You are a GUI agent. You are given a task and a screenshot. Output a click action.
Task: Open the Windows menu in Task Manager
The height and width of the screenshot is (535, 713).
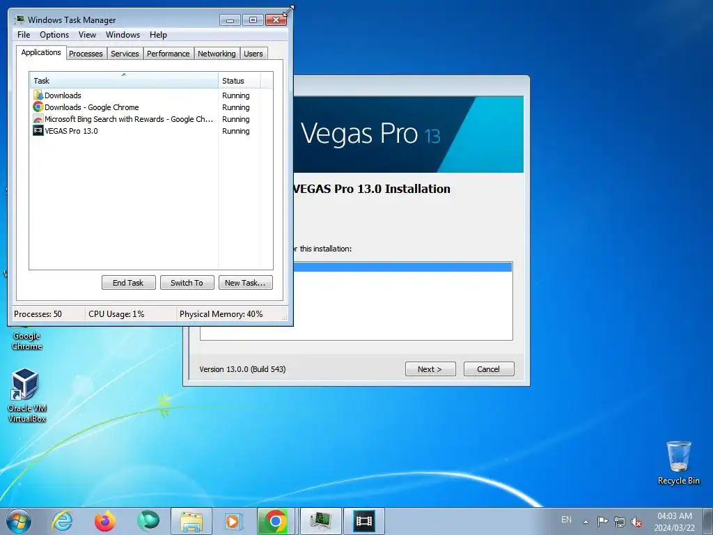pos(123,35)
